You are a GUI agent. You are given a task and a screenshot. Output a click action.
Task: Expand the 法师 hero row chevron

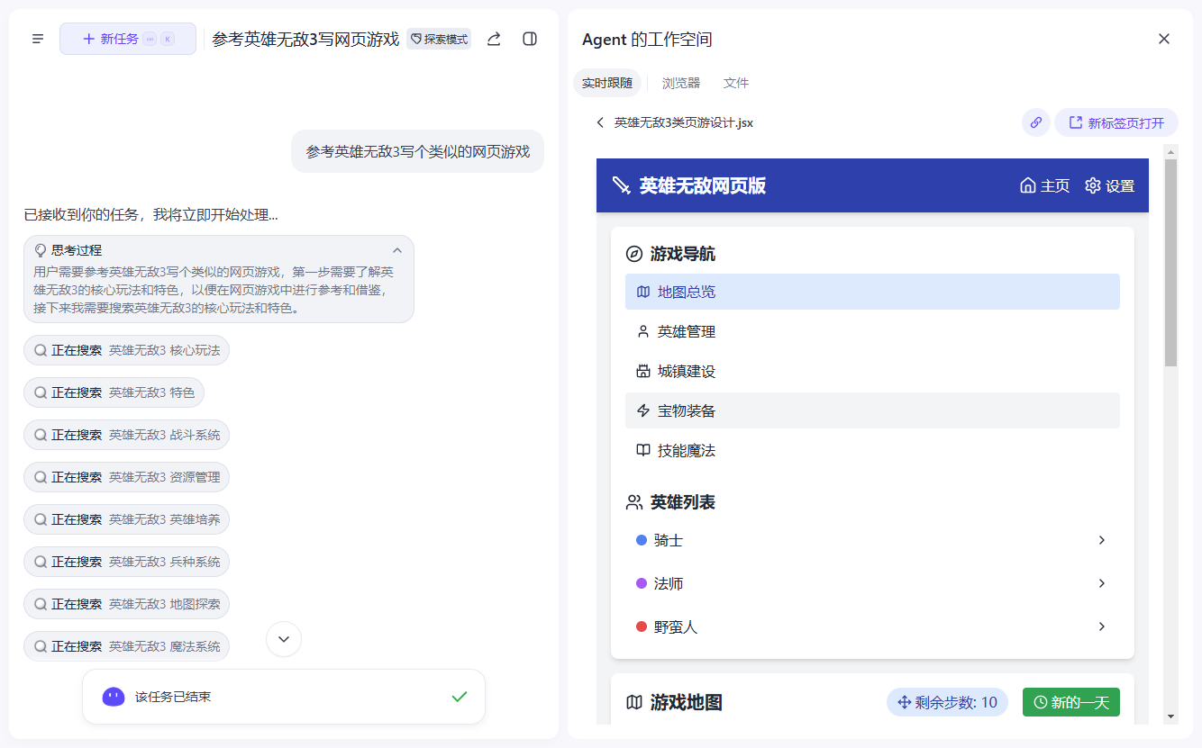tap(1102, 583)
